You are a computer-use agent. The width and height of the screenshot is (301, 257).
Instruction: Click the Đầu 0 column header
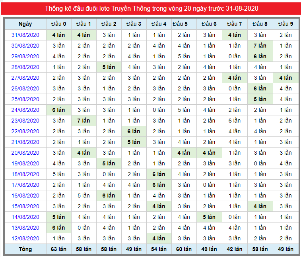58,24
